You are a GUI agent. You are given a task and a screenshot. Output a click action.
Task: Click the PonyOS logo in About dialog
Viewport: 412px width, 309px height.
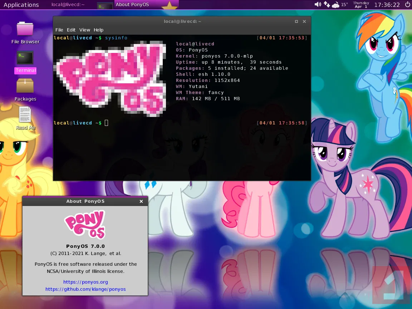tap(85, 225)
